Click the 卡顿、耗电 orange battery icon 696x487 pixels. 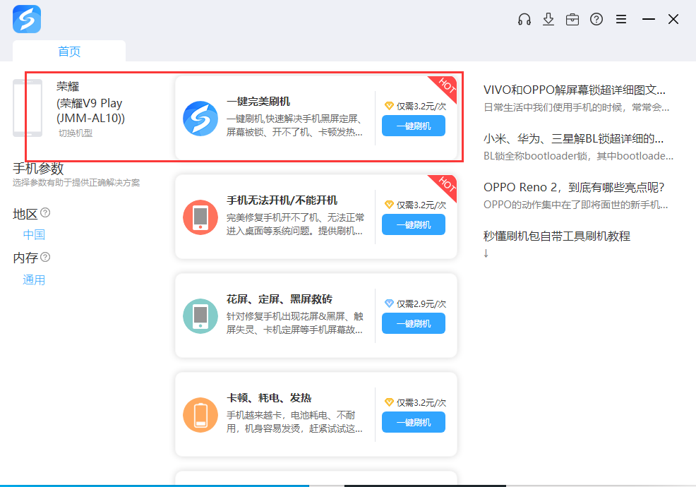point(200,414)
